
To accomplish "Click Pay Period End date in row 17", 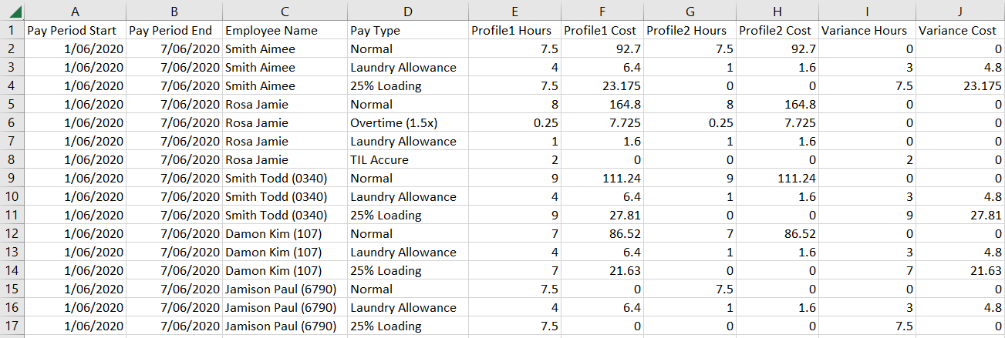I will point(174,326).
